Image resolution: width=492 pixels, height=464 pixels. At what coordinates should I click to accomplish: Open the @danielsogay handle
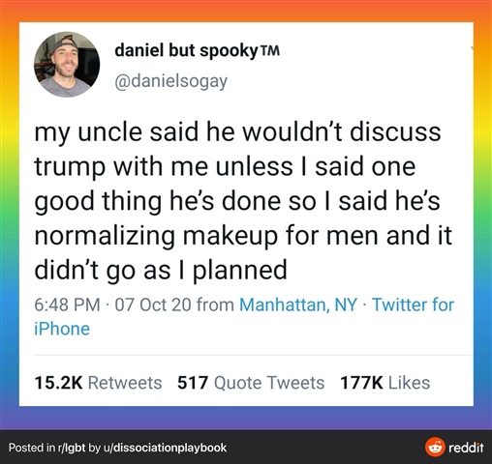click(171, 81)
